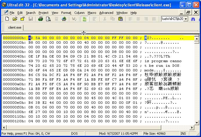Image resolution: width=201 pixels, height=137 pixels.
Task: Open the Advanced menu
Action: pos(106,13)
